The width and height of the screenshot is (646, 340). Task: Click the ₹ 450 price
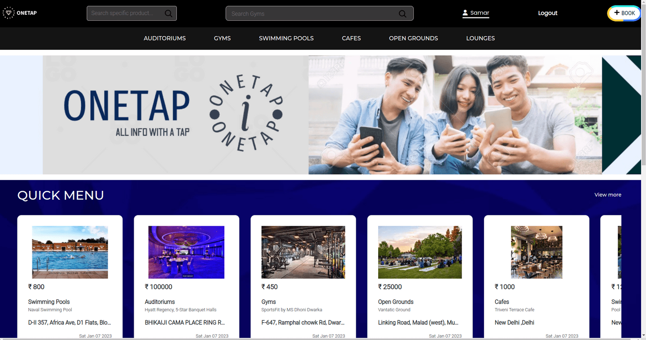270,287
